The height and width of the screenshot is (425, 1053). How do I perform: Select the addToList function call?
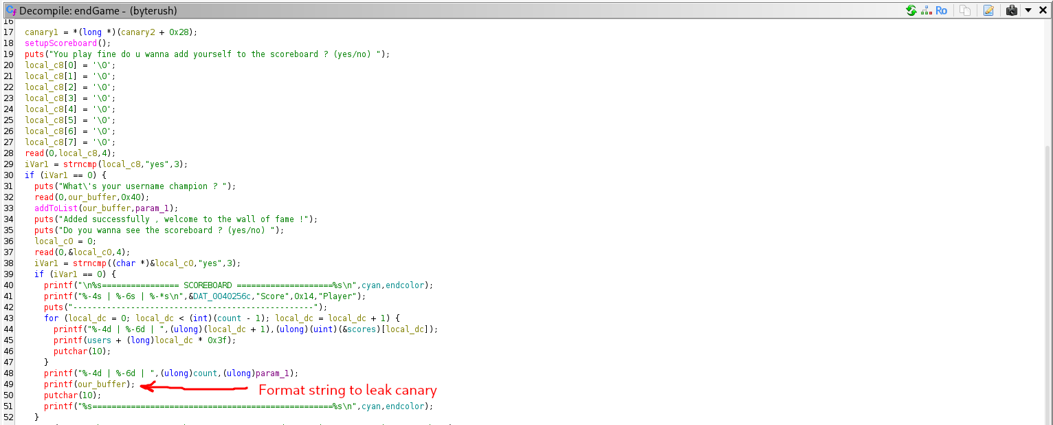click(56, 208)
